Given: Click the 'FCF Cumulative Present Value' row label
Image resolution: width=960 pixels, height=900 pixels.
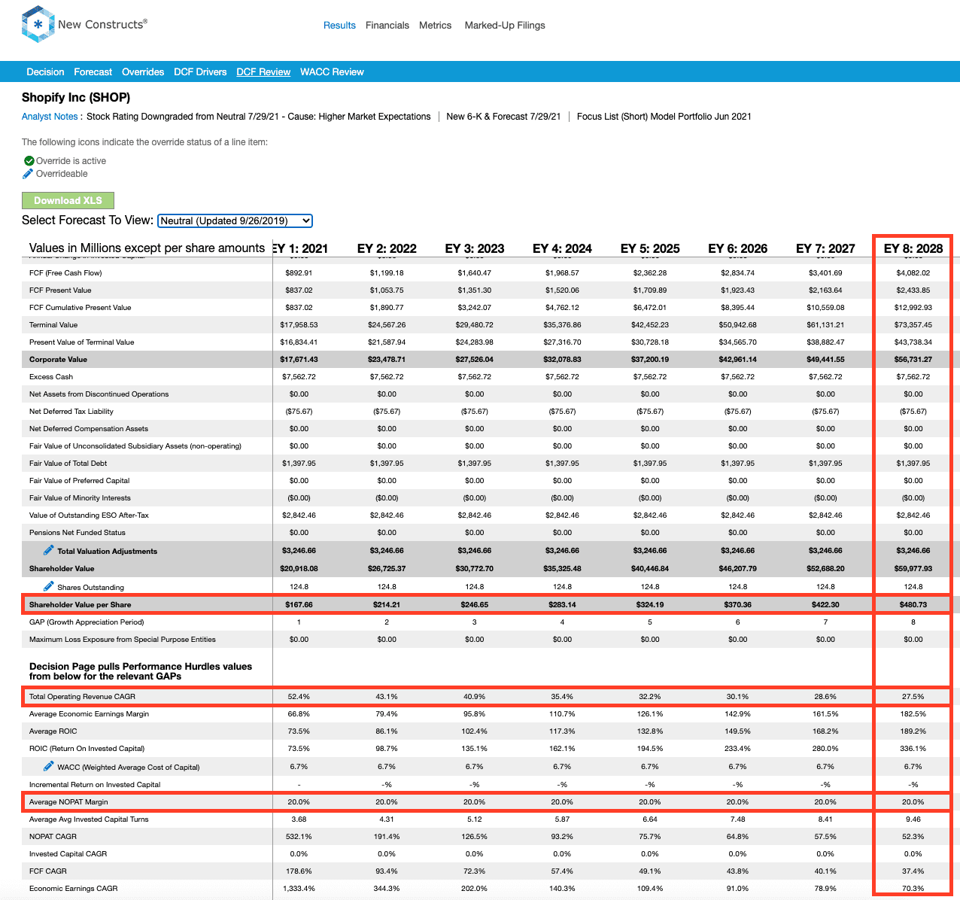Looking at the screenshot, I should [80, 308].
